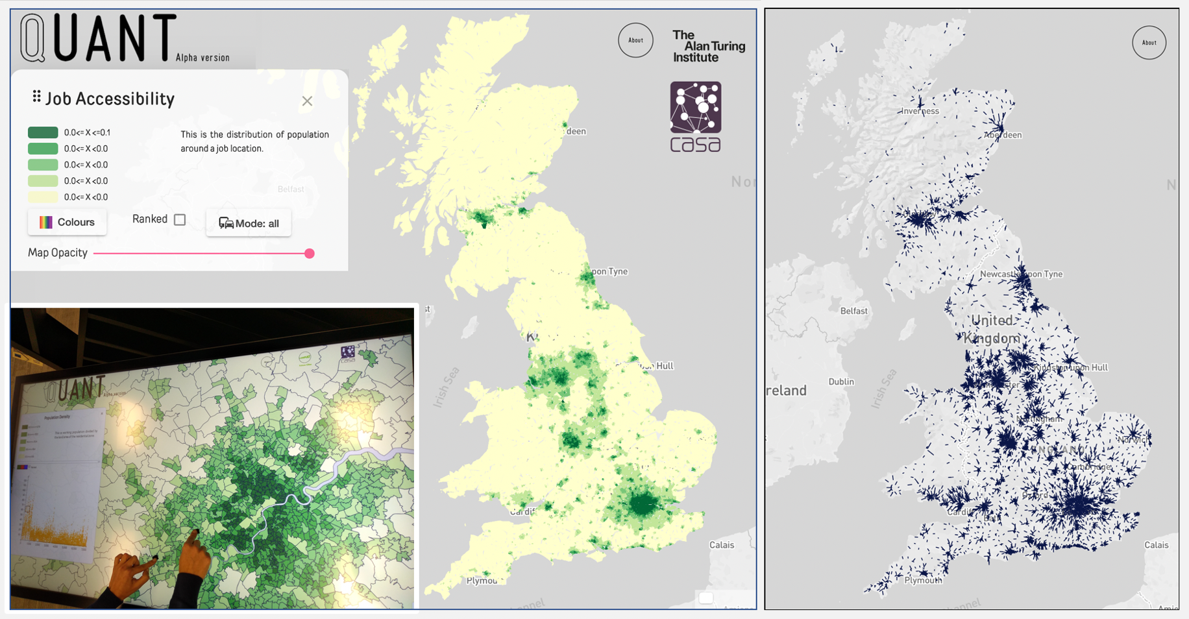
Task: Click the dark green London cluster
Action: [643, 504]
